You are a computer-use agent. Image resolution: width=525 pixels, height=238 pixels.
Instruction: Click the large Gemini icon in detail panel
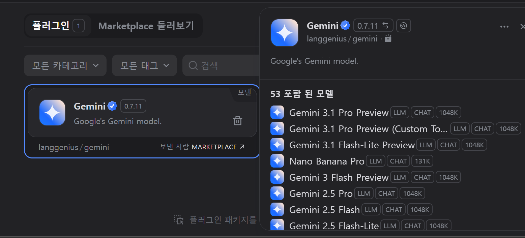(x=285, y=33)
